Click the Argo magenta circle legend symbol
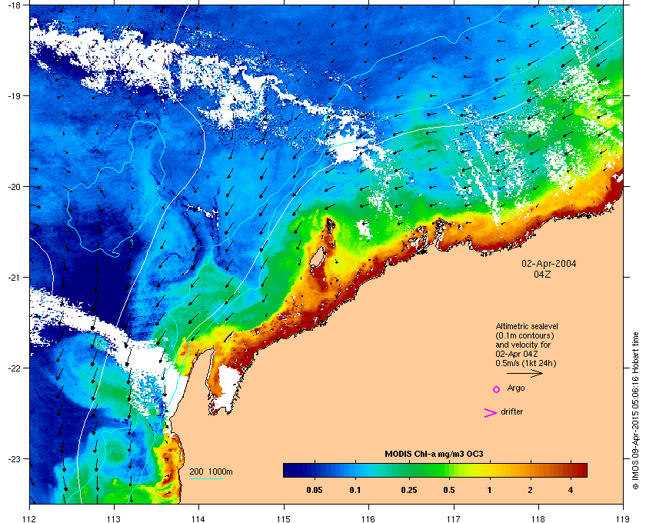 click(x=497, y=389)
